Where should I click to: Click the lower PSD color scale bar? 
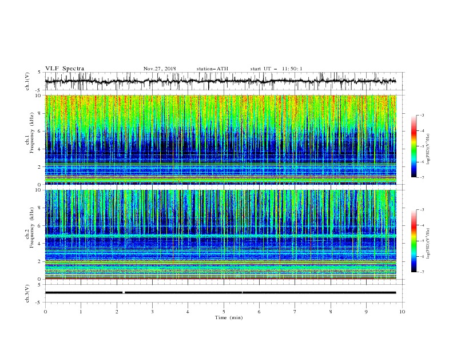coord(414,241)
